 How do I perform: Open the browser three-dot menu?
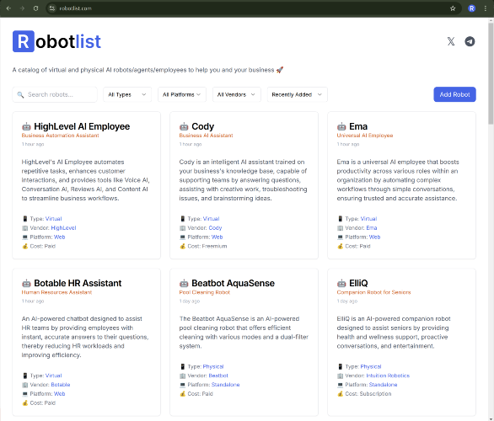tap(486, 8)
